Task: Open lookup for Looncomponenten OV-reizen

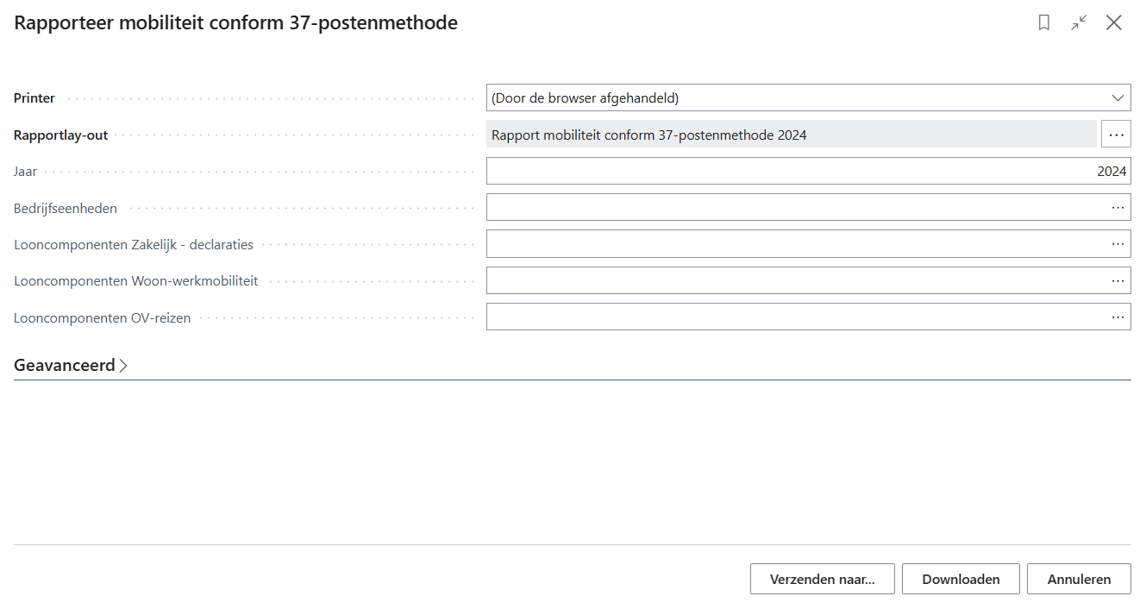Action: [1118, 317]
